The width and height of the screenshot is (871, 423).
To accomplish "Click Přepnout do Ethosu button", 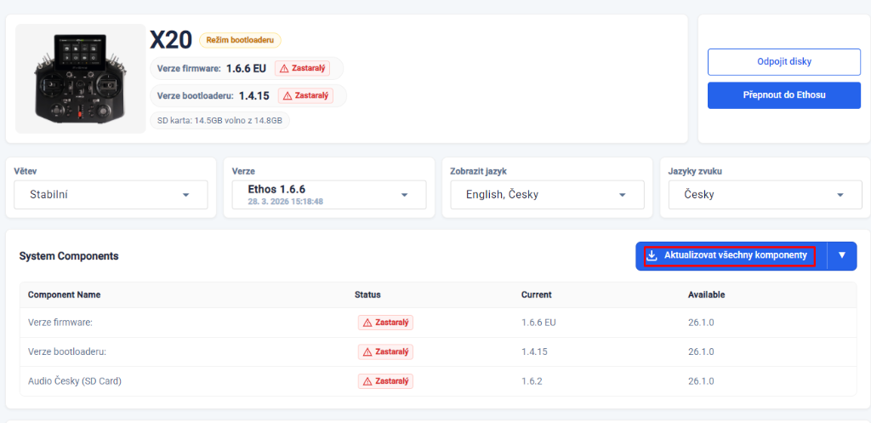I will (783, 95).
